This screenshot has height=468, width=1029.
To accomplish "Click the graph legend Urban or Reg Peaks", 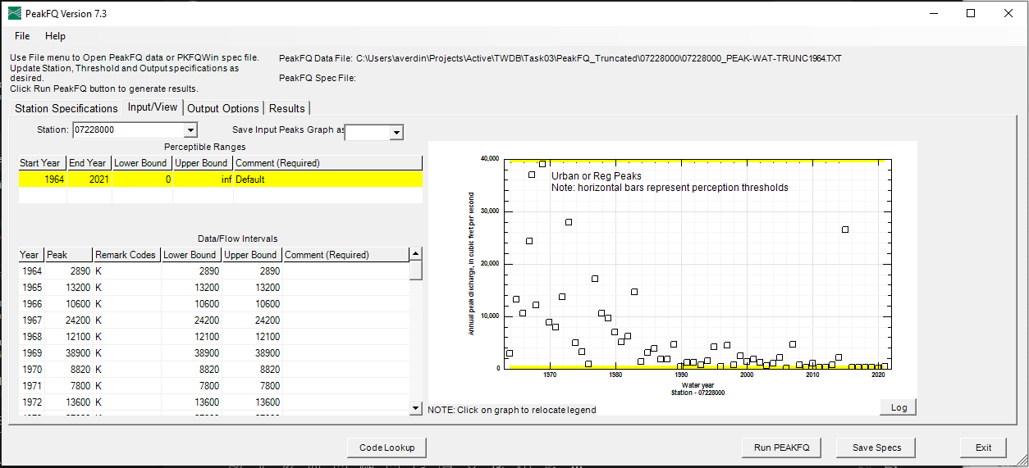I will pos(597,175).
